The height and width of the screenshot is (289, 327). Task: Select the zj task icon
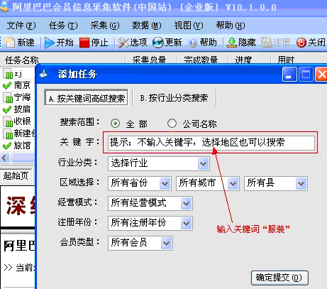pos(8,74)
